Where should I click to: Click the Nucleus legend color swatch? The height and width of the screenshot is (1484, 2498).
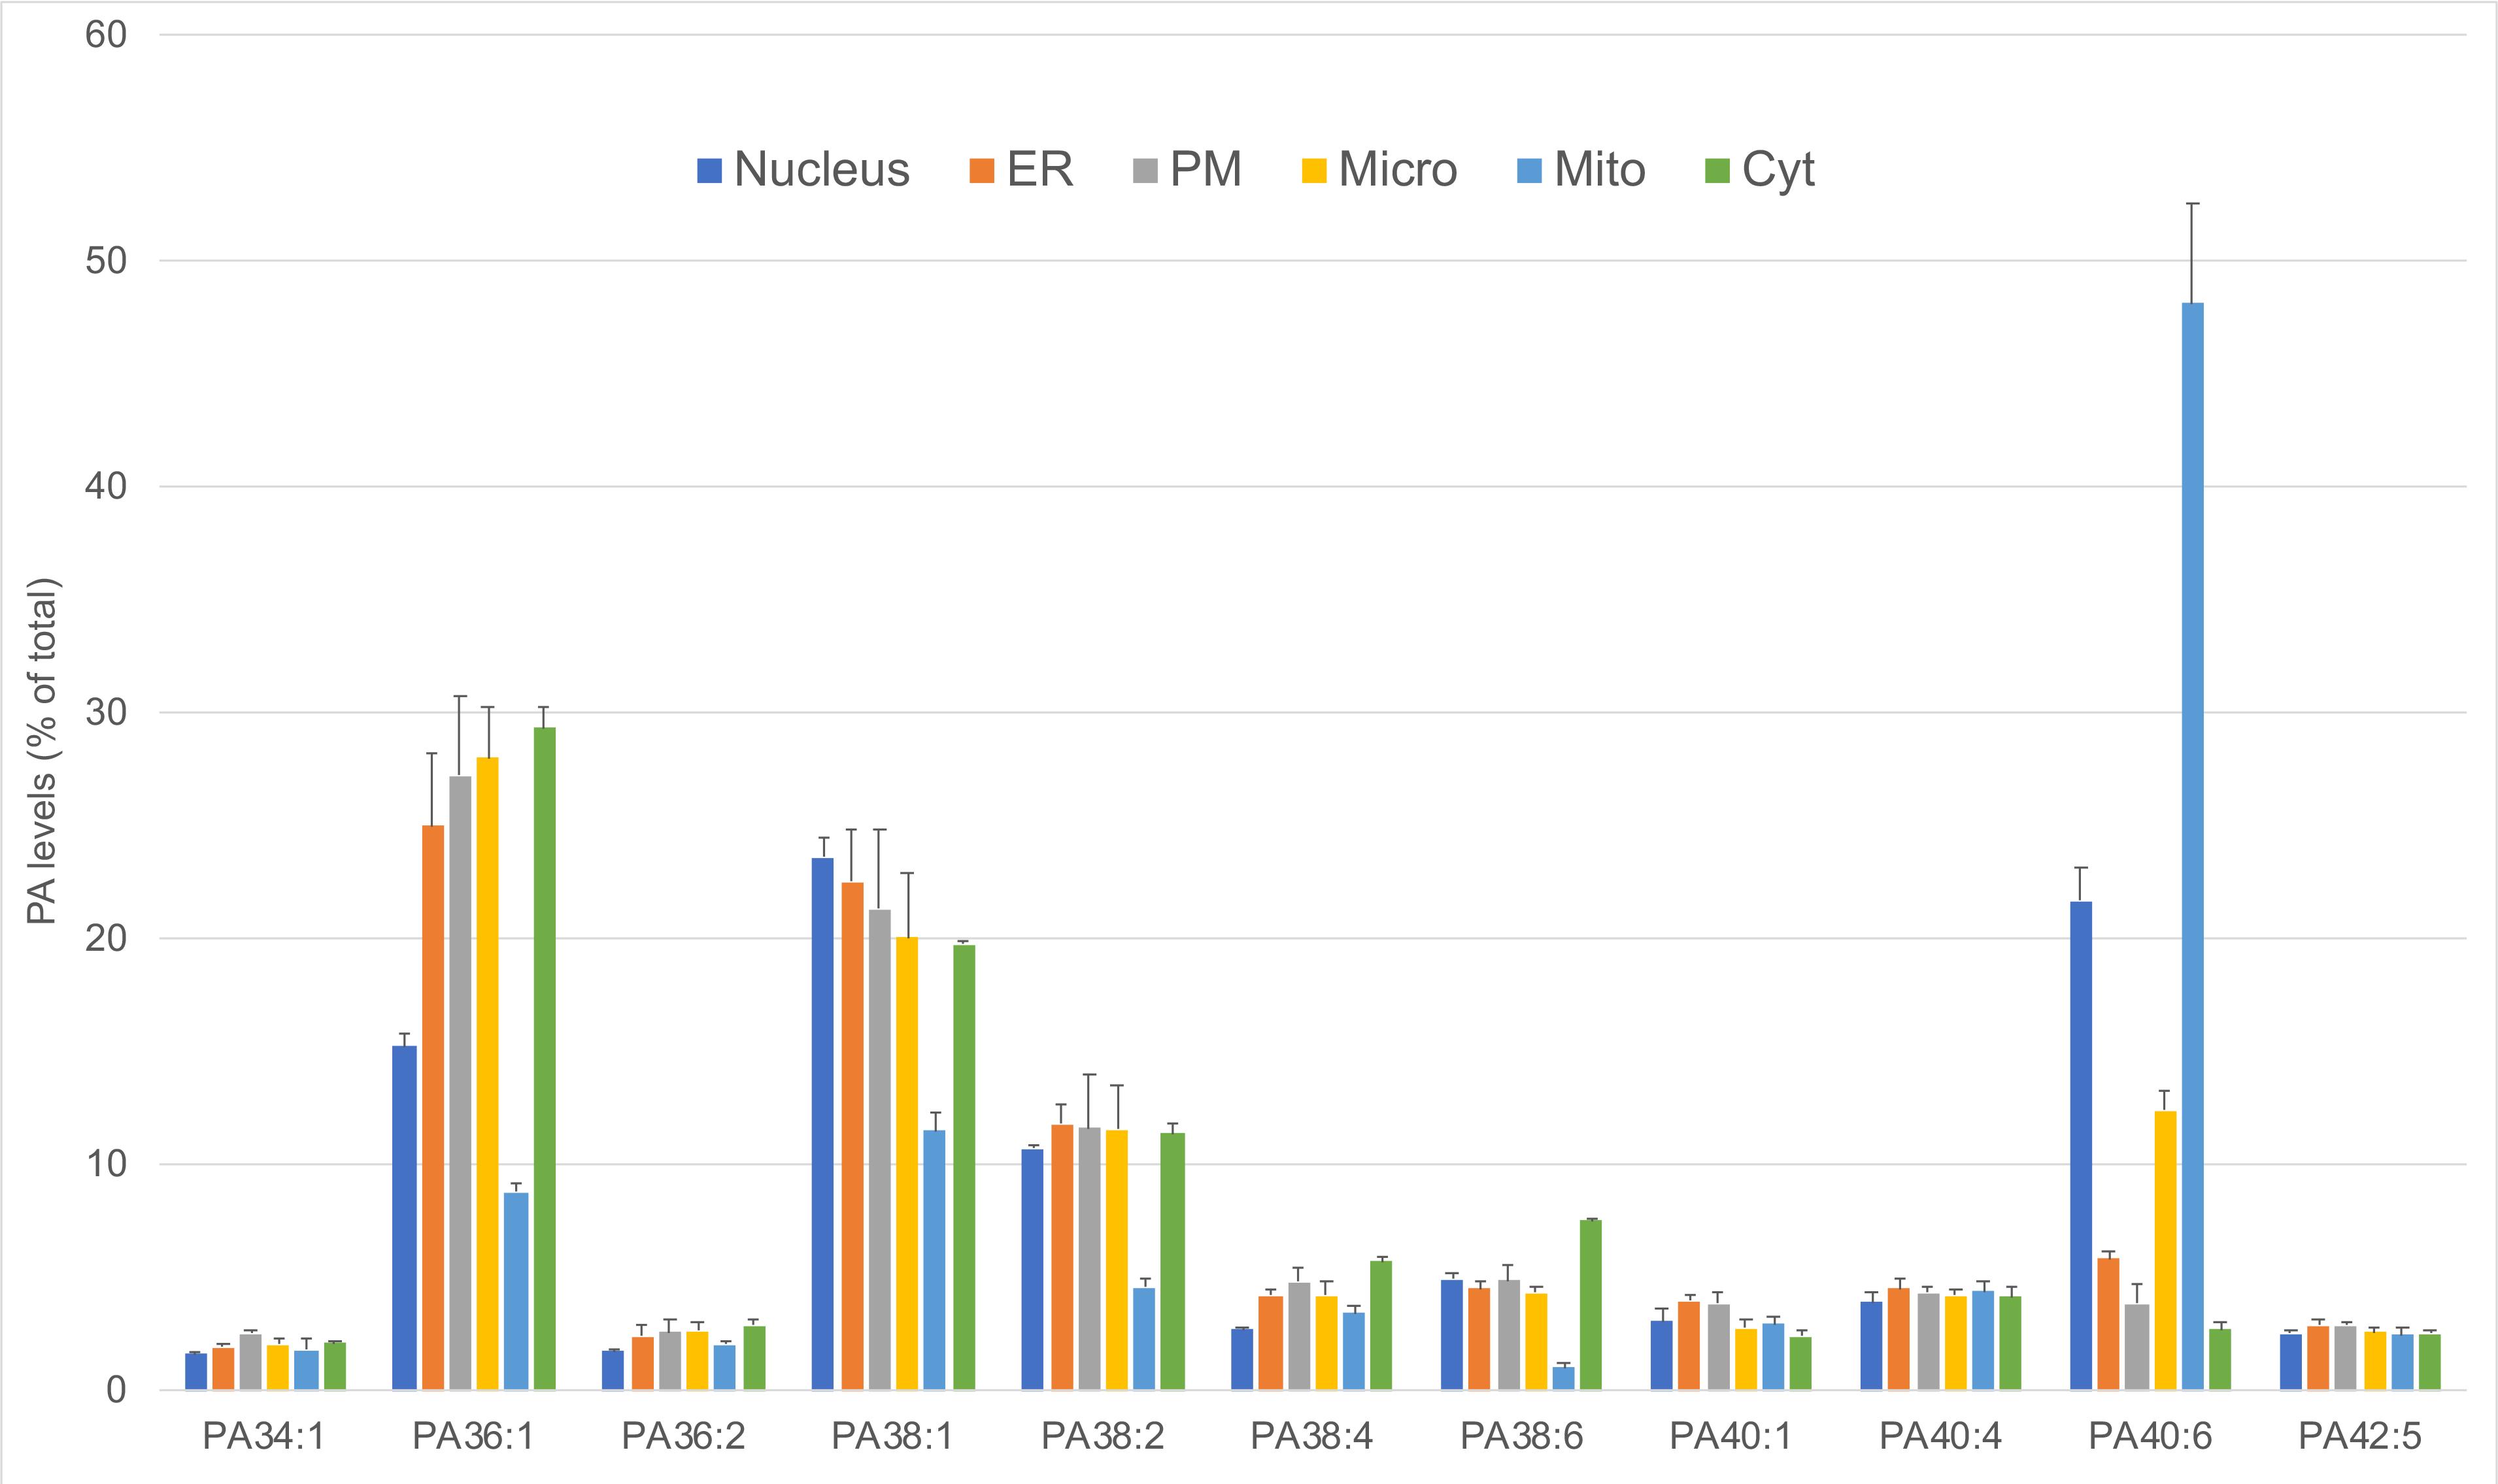pos(709,171)
